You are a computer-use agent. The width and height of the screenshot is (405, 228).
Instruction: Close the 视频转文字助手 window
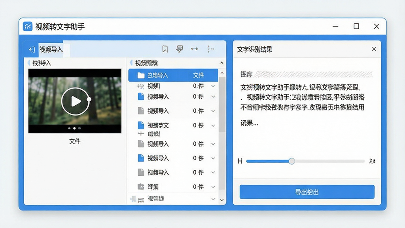point(377,27)
